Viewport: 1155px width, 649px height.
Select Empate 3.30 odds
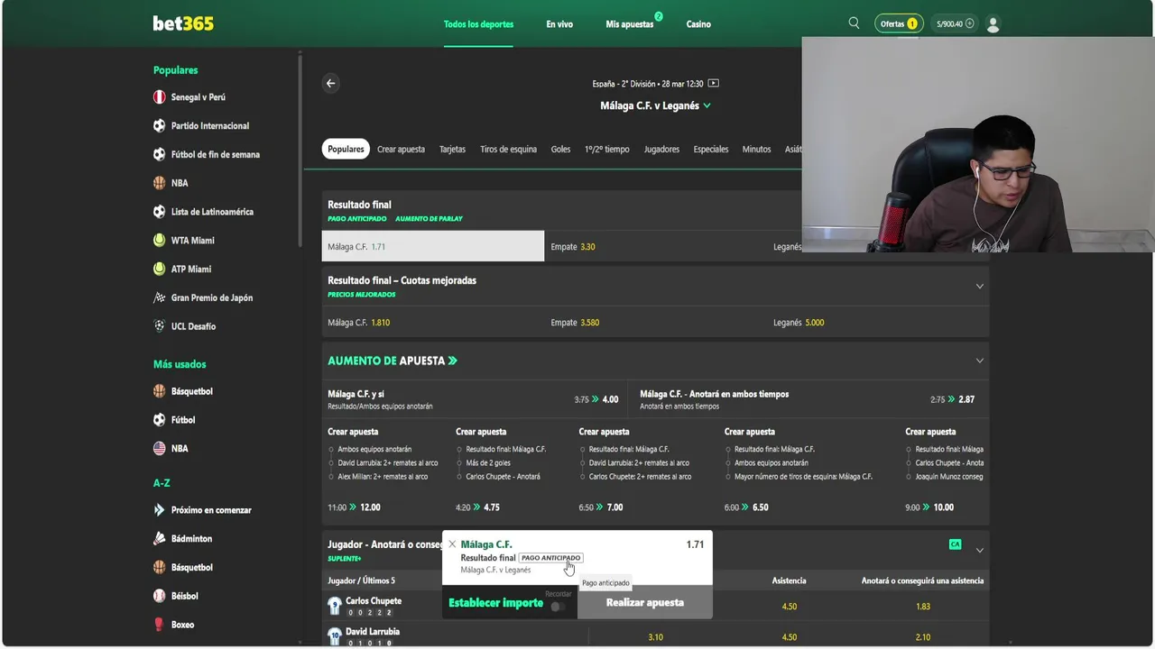point(656,246)
